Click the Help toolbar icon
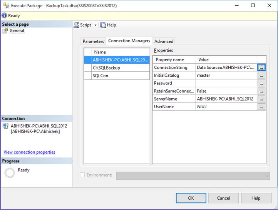 pyautogui.click(x=103, y=25)
